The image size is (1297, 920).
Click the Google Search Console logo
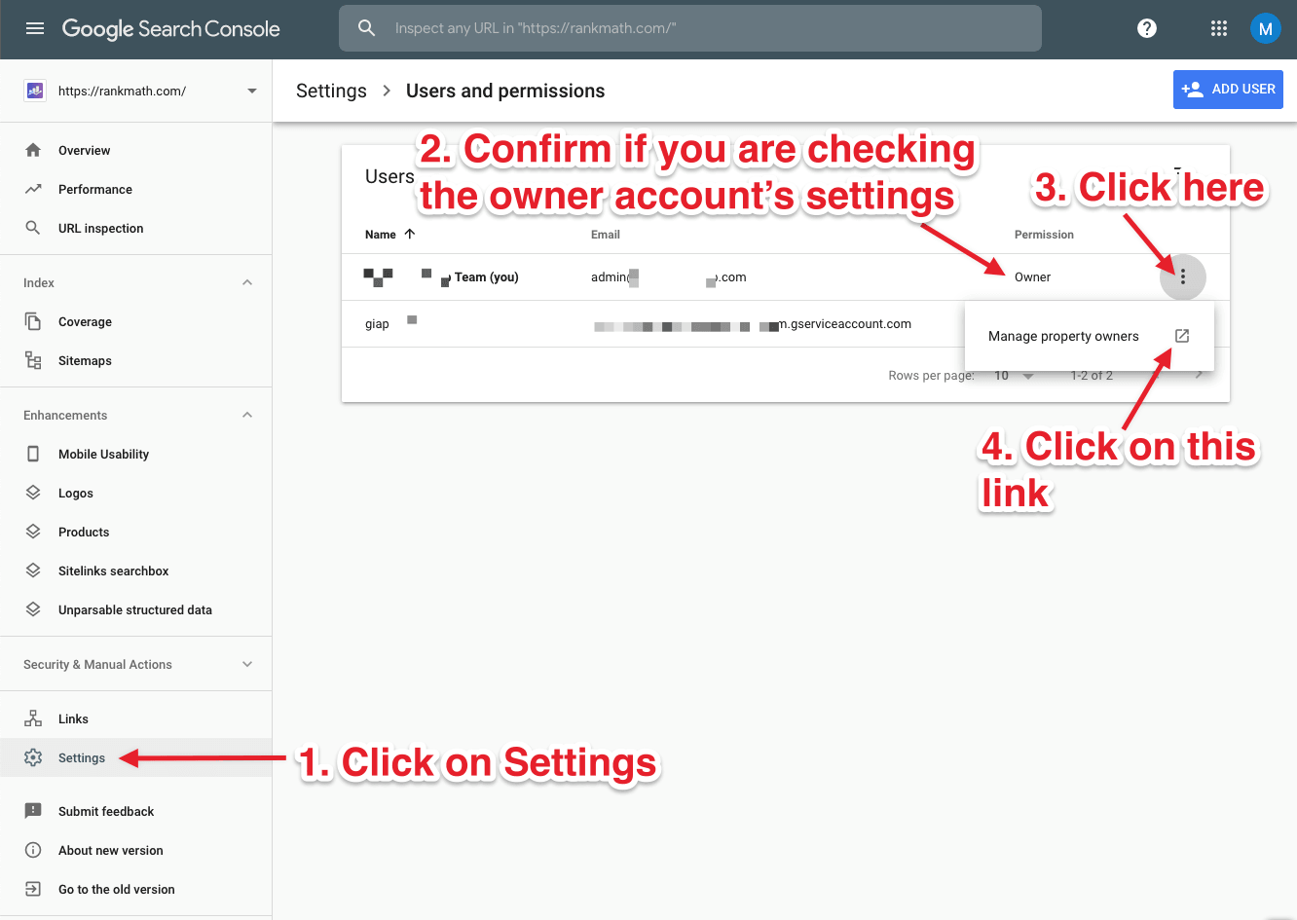pos(171,28)
